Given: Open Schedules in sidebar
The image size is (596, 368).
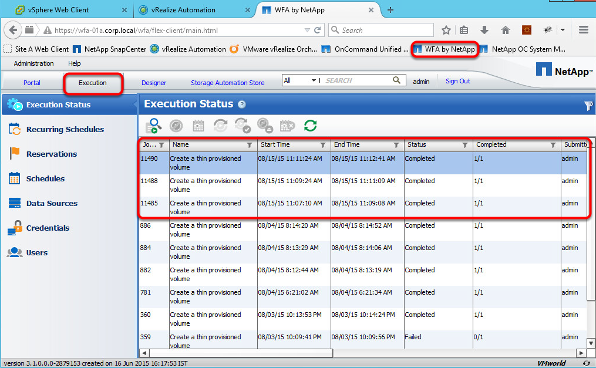Looking at the screenshot, I should pos(45,179).
